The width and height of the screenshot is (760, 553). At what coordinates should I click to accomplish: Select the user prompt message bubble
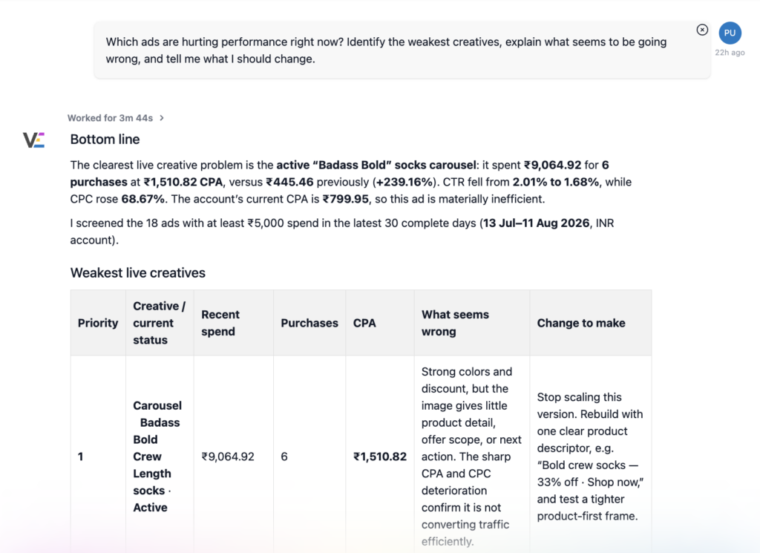tap(402, 50)
